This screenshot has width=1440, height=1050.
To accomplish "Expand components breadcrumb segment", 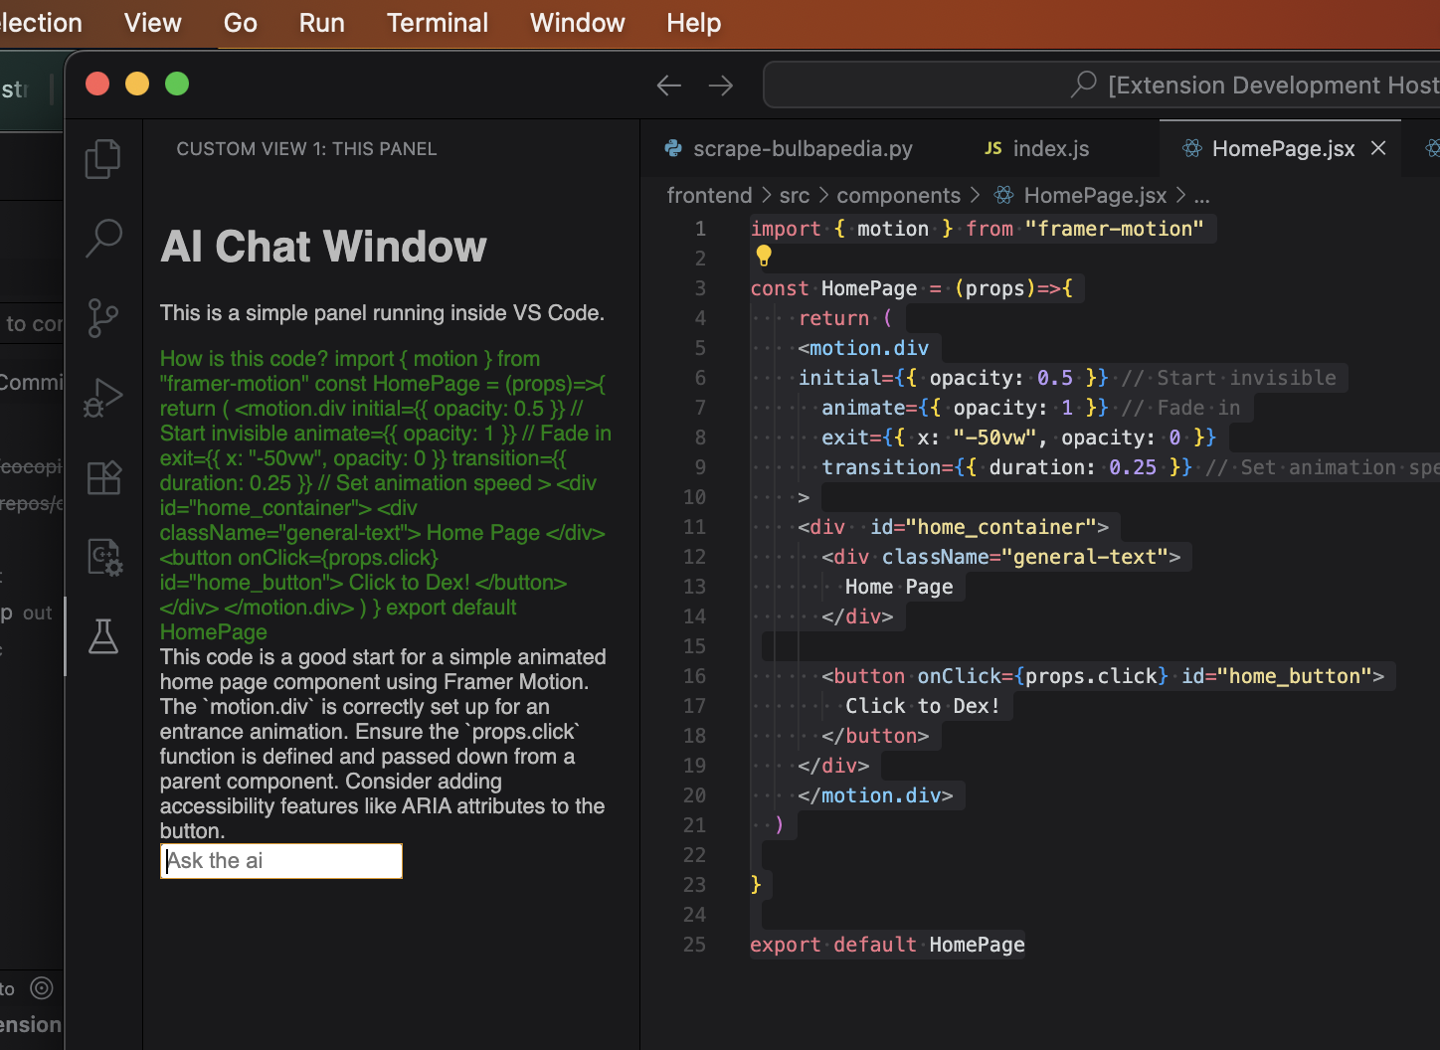I will point(898,196).
